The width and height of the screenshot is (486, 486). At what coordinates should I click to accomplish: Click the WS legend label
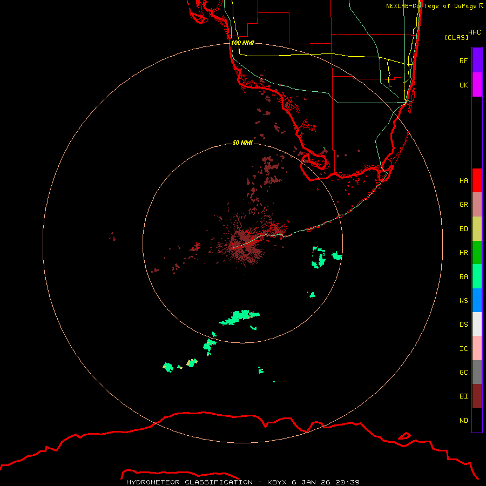pos(464,300)
